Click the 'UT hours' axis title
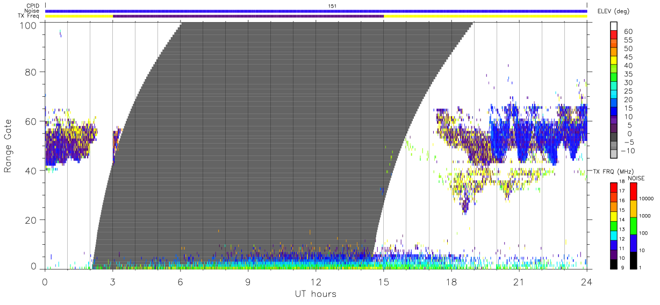Viewport: 660px width, 305px height. click(315, 294)
